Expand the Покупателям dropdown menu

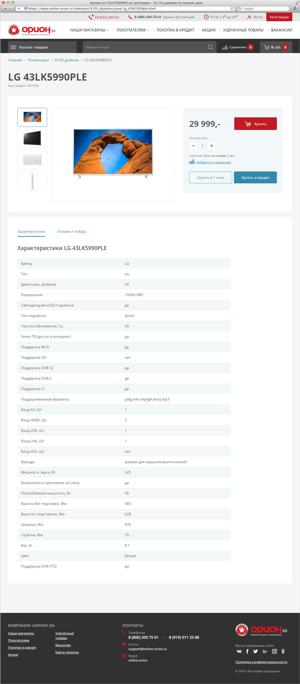pyautogui.click(x=133, y=30)
